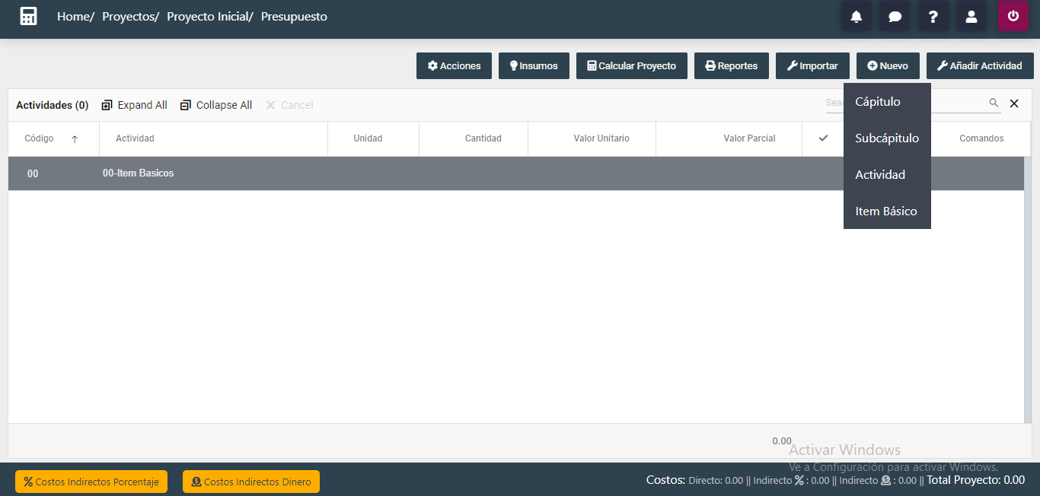
Task: Click the Presupuesto breadcrumb
Action: 294,16
